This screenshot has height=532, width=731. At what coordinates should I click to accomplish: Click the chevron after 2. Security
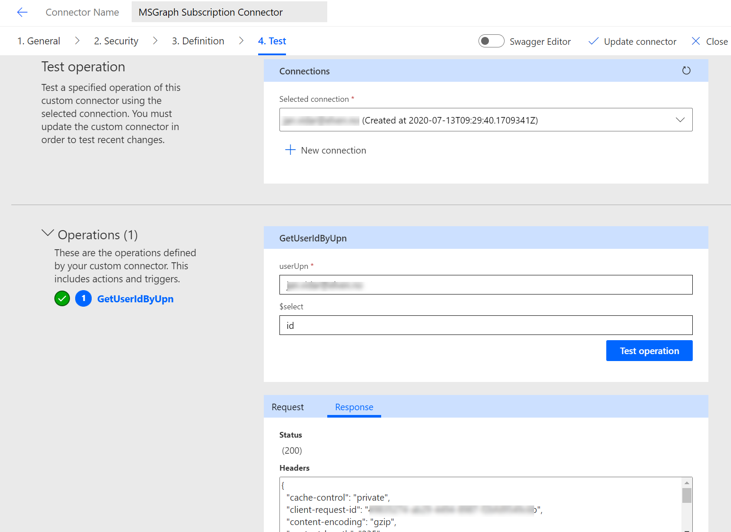click(155, 40)
